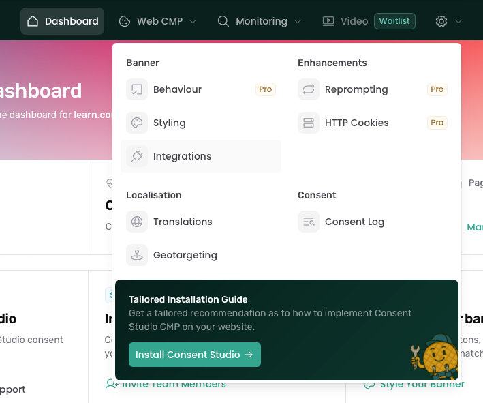The width and height of the screenshot is (483, 403).
Task: Select HTTP Cookies menu entry
Action: tap(373, 123)
